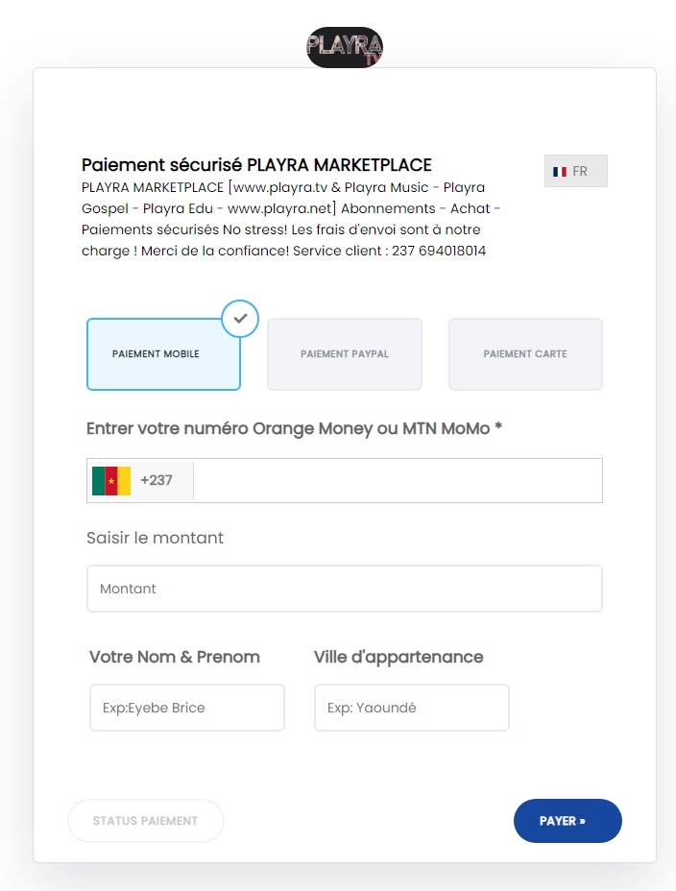Click the Paiement sécurisé PLAYRA MARKETPLACE heading

coord(256,165)
